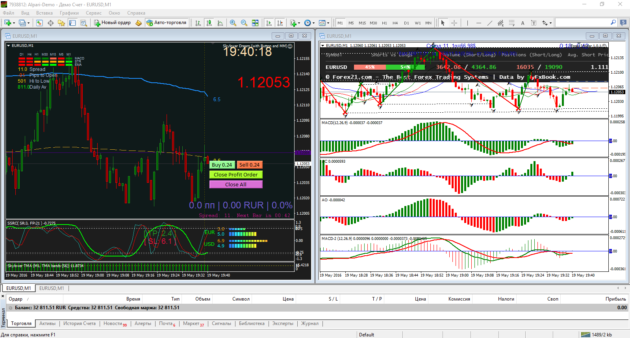Open the Templates dropdown
630x338 pixels.
[324, 23]
